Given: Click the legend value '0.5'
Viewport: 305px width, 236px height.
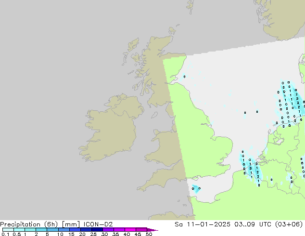Looking at the screenshot, I should click(17, 234).
